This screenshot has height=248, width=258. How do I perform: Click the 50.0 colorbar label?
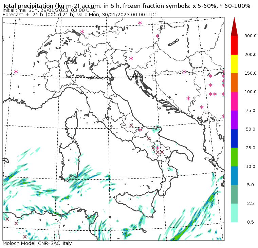251,129
